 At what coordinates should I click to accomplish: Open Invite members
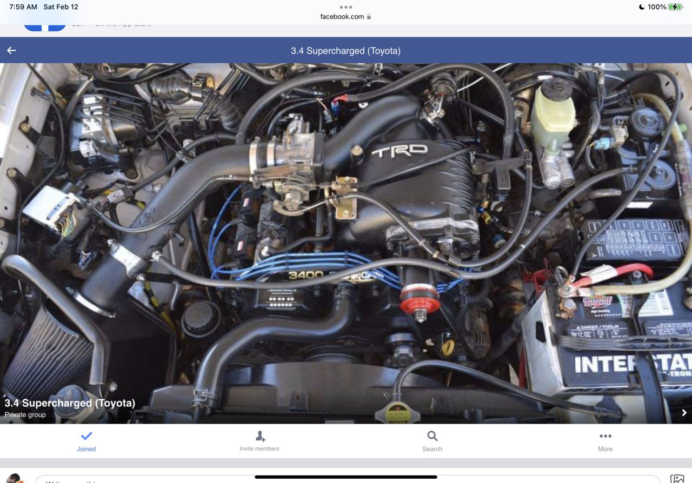point(259,441)
